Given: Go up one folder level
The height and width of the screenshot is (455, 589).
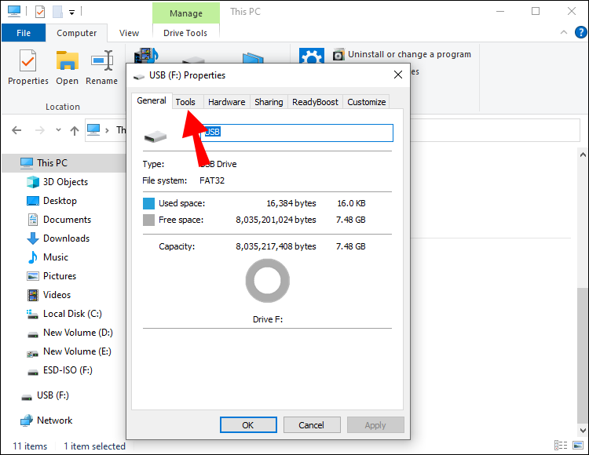Looking at the screenshot, I should pyautogui.click(x=75, y=130).
